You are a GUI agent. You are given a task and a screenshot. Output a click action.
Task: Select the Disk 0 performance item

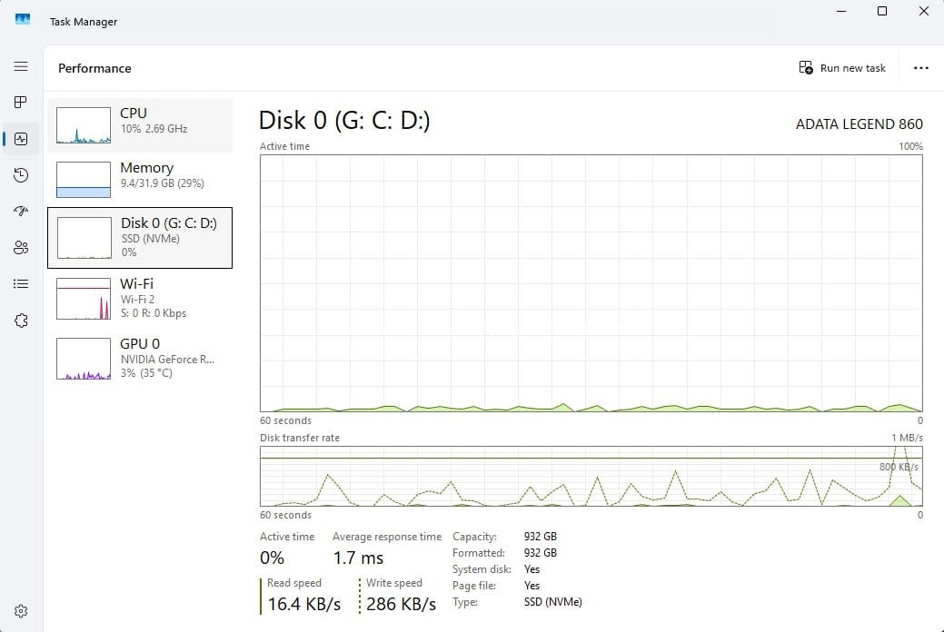140,238
